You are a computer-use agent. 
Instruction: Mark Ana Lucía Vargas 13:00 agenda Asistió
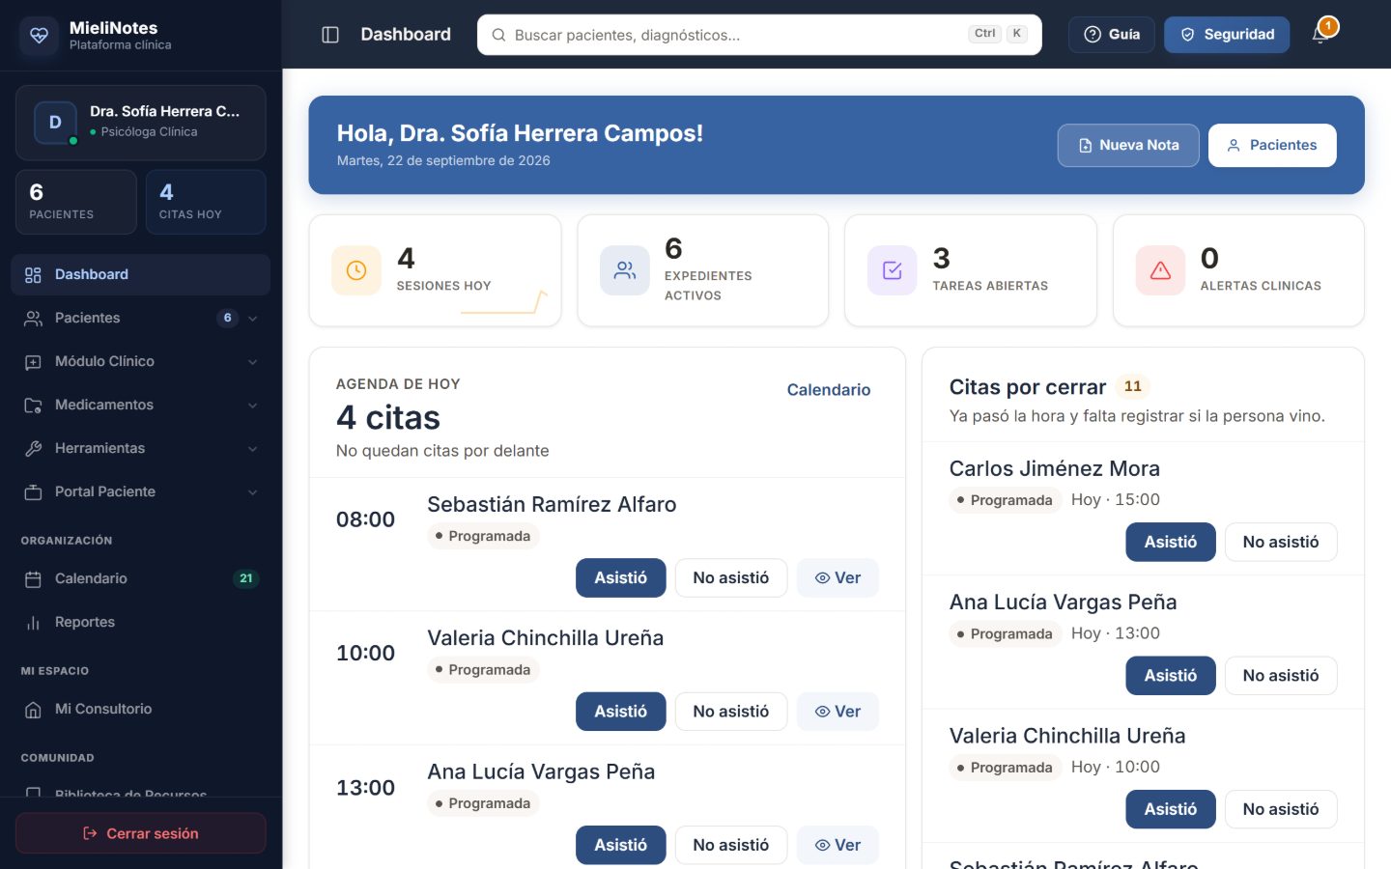pos(621,845)
